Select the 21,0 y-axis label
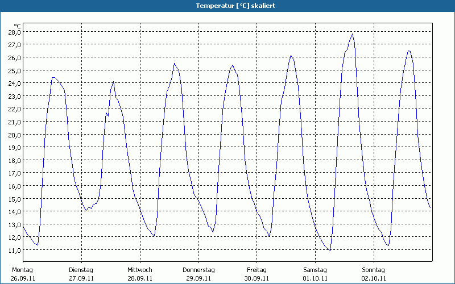The height and width of the screenshot is (284, 455). click(x=14, y=122)
